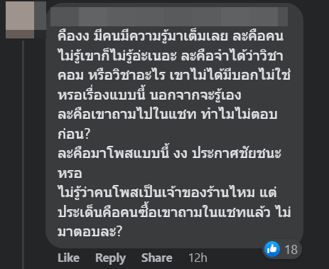Image resolution: width=329 pixels, height=269 pixels.
Task: Open the blurred commenter profile picture
Action: click(26, 20)
